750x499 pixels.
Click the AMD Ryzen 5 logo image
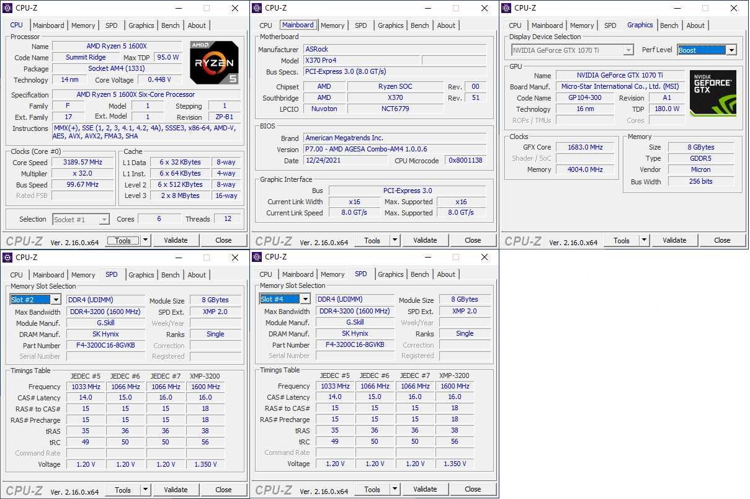pos(214,63)
